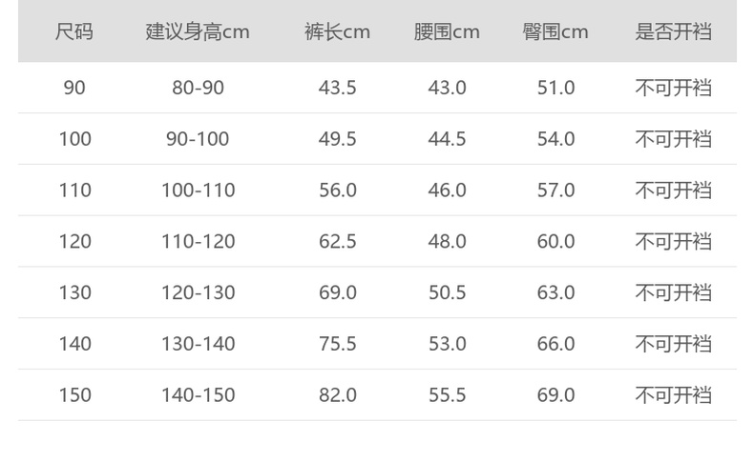Click 不可开裆 in the size 110 row

tap(674, 191)
